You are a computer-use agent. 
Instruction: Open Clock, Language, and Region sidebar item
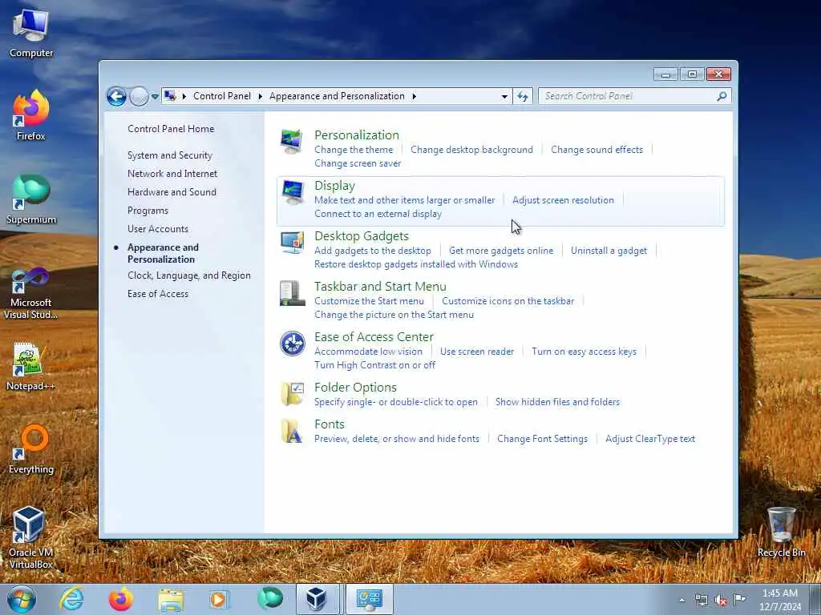[189, 275]
